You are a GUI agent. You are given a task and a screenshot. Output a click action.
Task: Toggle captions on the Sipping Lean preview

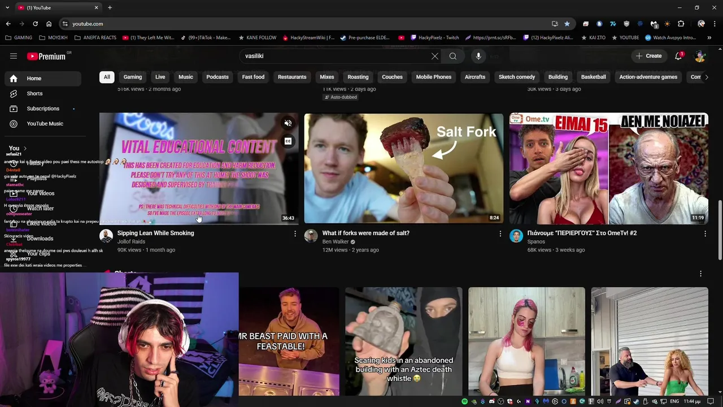(288, 141)
